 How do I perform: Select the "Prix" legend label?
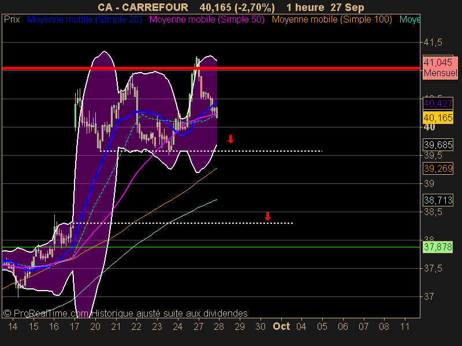pos(12,20)
